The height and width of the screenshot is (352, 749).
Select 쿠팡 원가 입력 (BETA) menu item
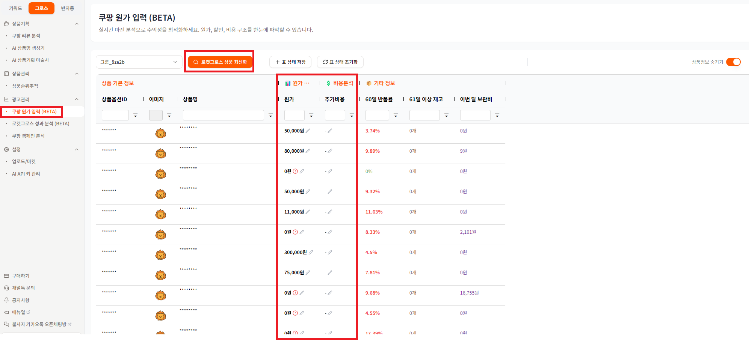pos(34,111)
